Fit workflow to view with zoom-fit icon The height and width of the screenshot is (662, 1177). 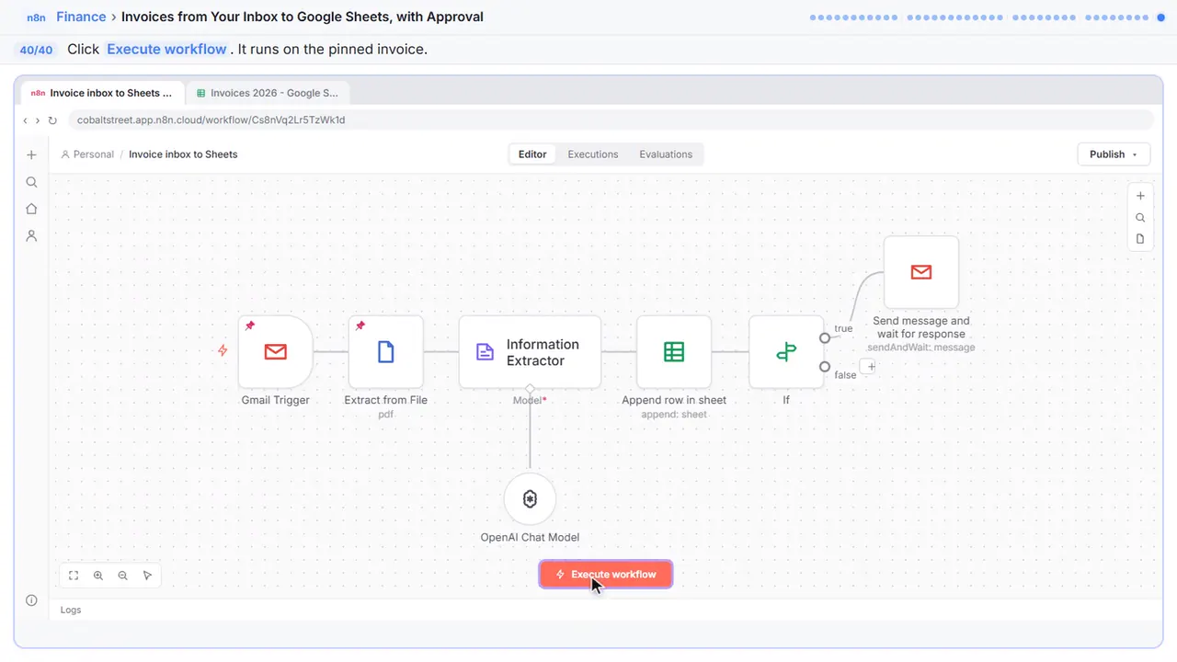tap(74, 576)
